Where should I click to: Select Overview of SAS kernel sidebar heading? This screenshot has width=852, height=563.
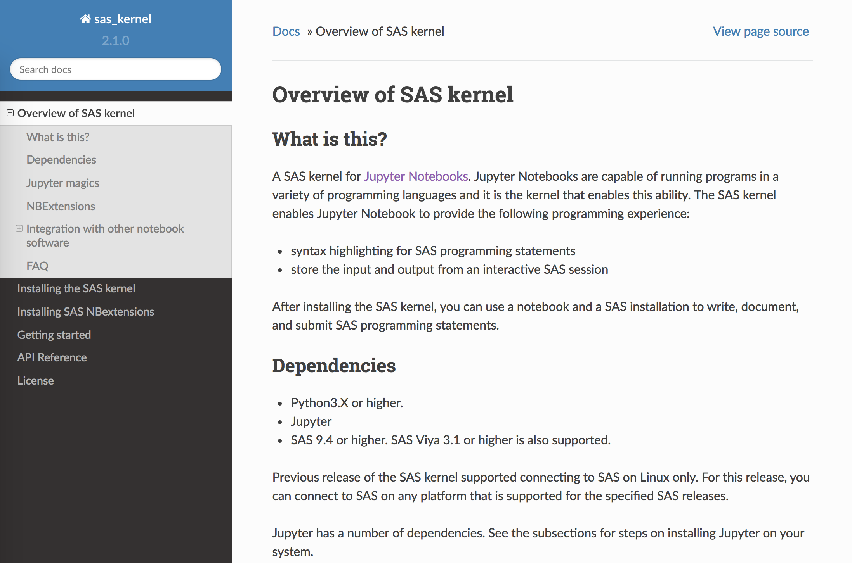point(76,113)
